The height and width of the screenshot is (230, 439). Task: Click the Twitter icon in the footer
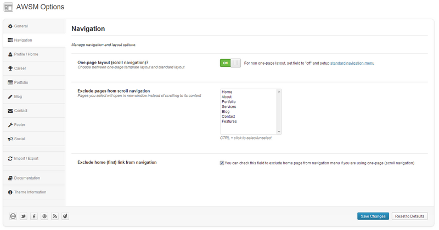24,216
